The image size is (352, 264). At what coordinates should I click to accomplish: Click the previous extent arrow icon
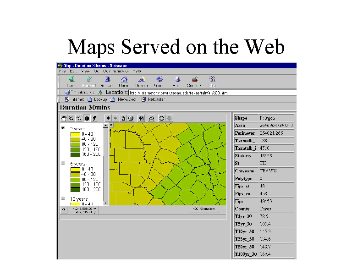[108, 118]
